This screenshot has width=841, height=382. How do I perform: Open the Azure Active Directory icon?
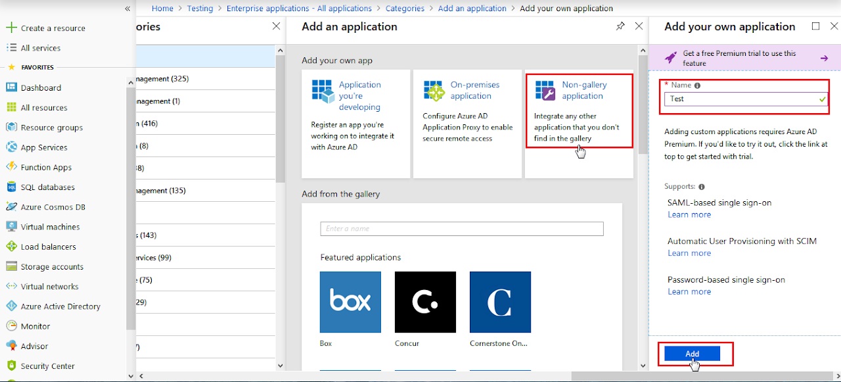tap(11, 306)
